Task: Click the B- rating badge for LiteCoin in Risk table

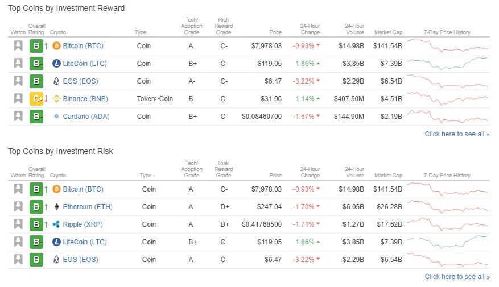Action: (36, 242)
